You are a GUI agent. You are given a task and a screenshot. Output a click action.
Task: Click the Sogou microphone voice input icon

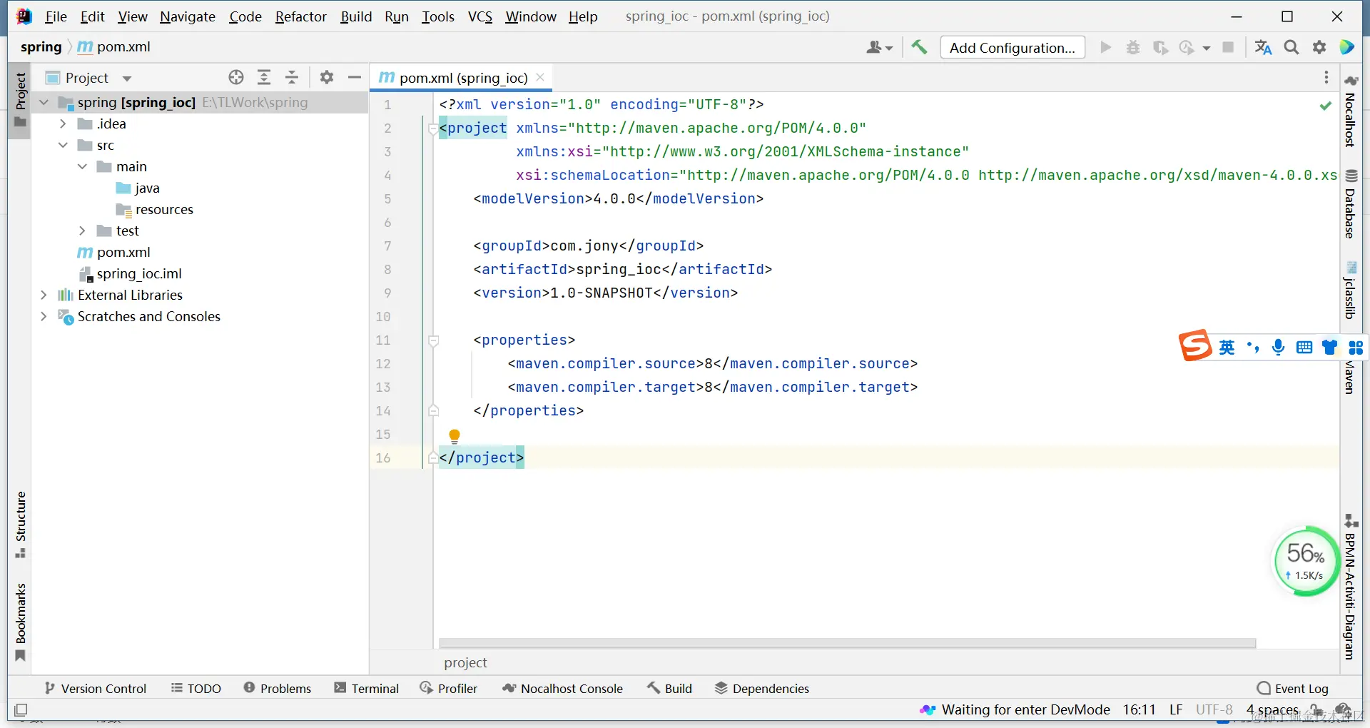coord(1278,347)
